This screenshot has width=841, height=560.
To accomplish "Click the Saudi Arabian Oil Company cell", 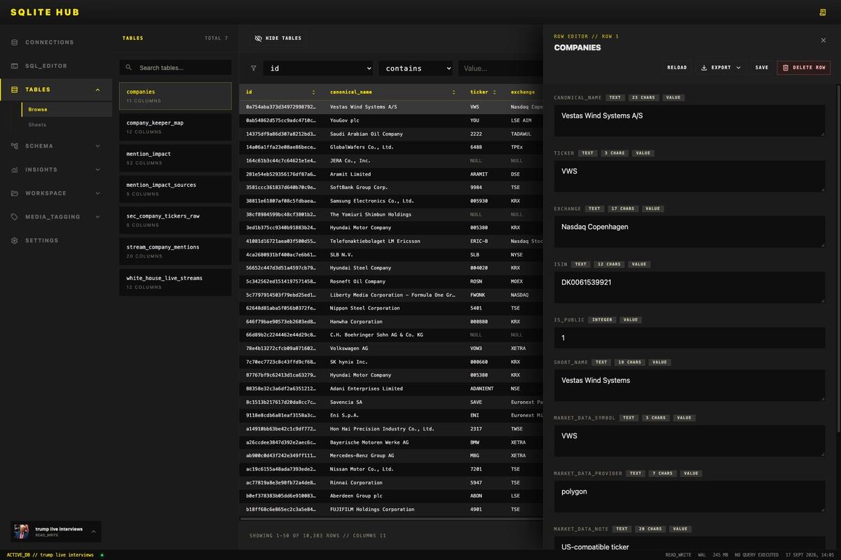I will coord(367,134).
